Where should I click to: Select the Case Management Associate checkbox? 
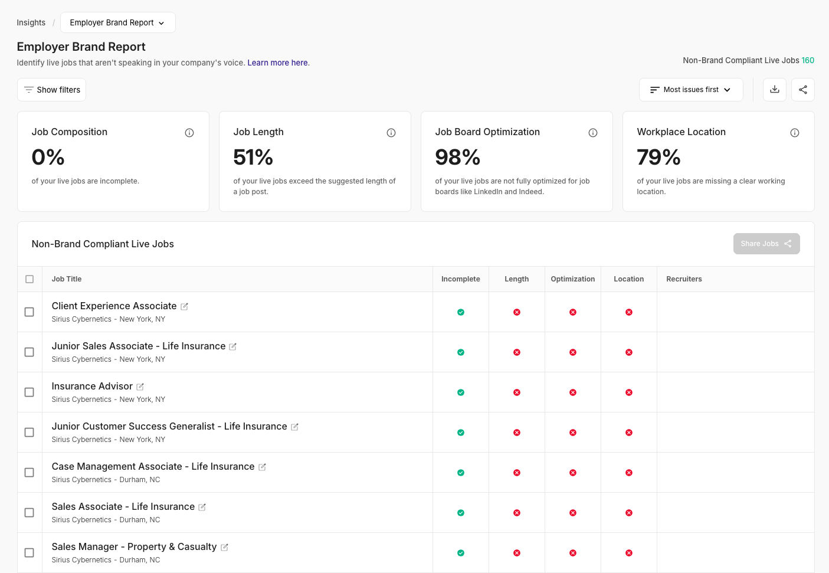[29, 473]
